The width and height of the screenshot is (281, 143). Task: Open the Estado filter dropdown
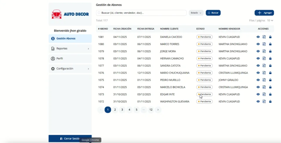pyautogui.click(x=196, y=13)
